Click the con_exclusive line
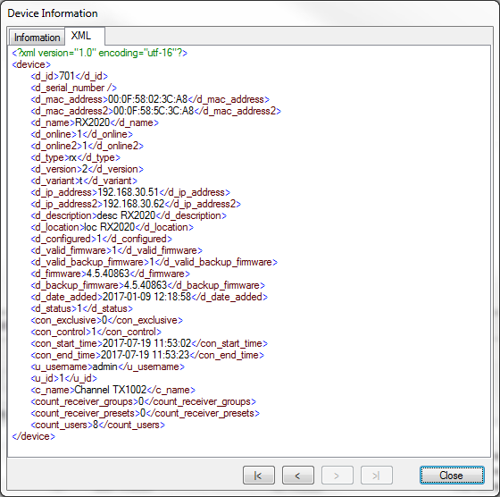 tap(106, 320)
